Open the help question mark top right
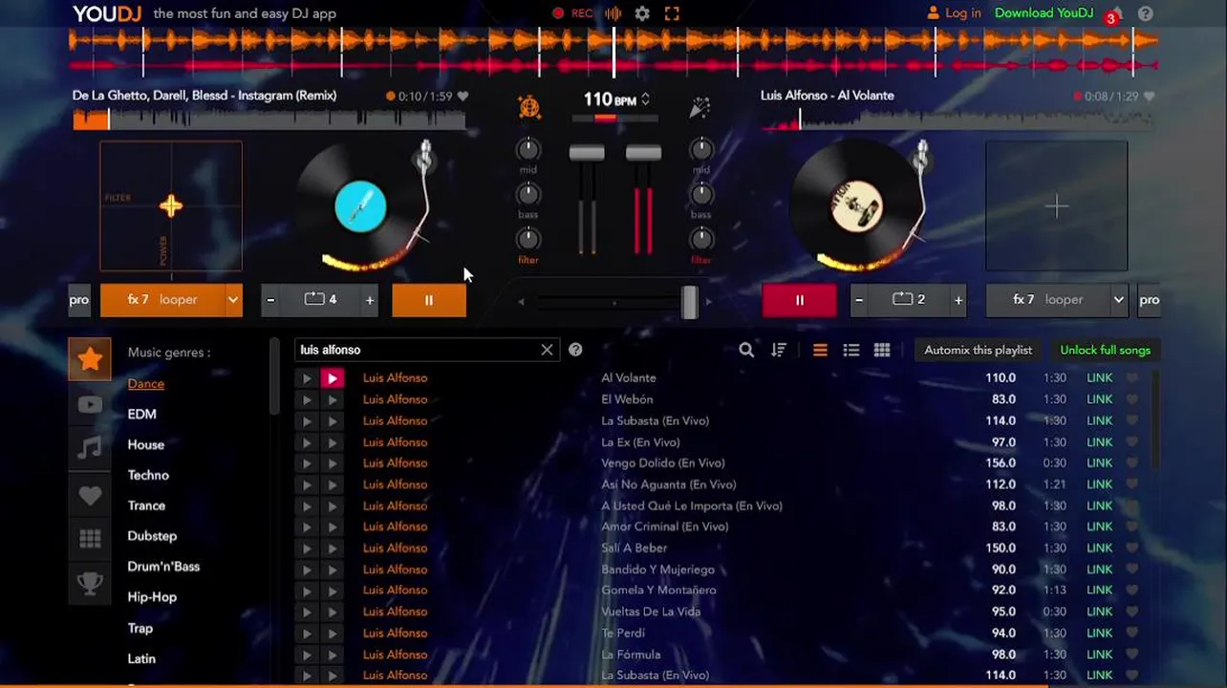The height and width of the screenshot is (688, 1227). [x=1146, y=13]
